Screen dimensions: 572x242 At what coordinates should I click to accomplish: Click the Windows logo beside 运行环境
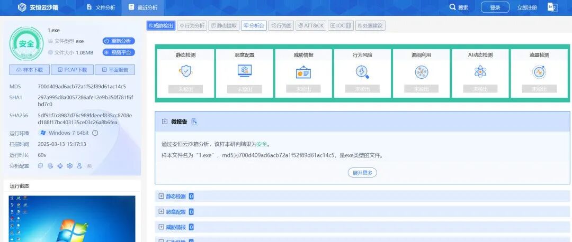point(43,133)
